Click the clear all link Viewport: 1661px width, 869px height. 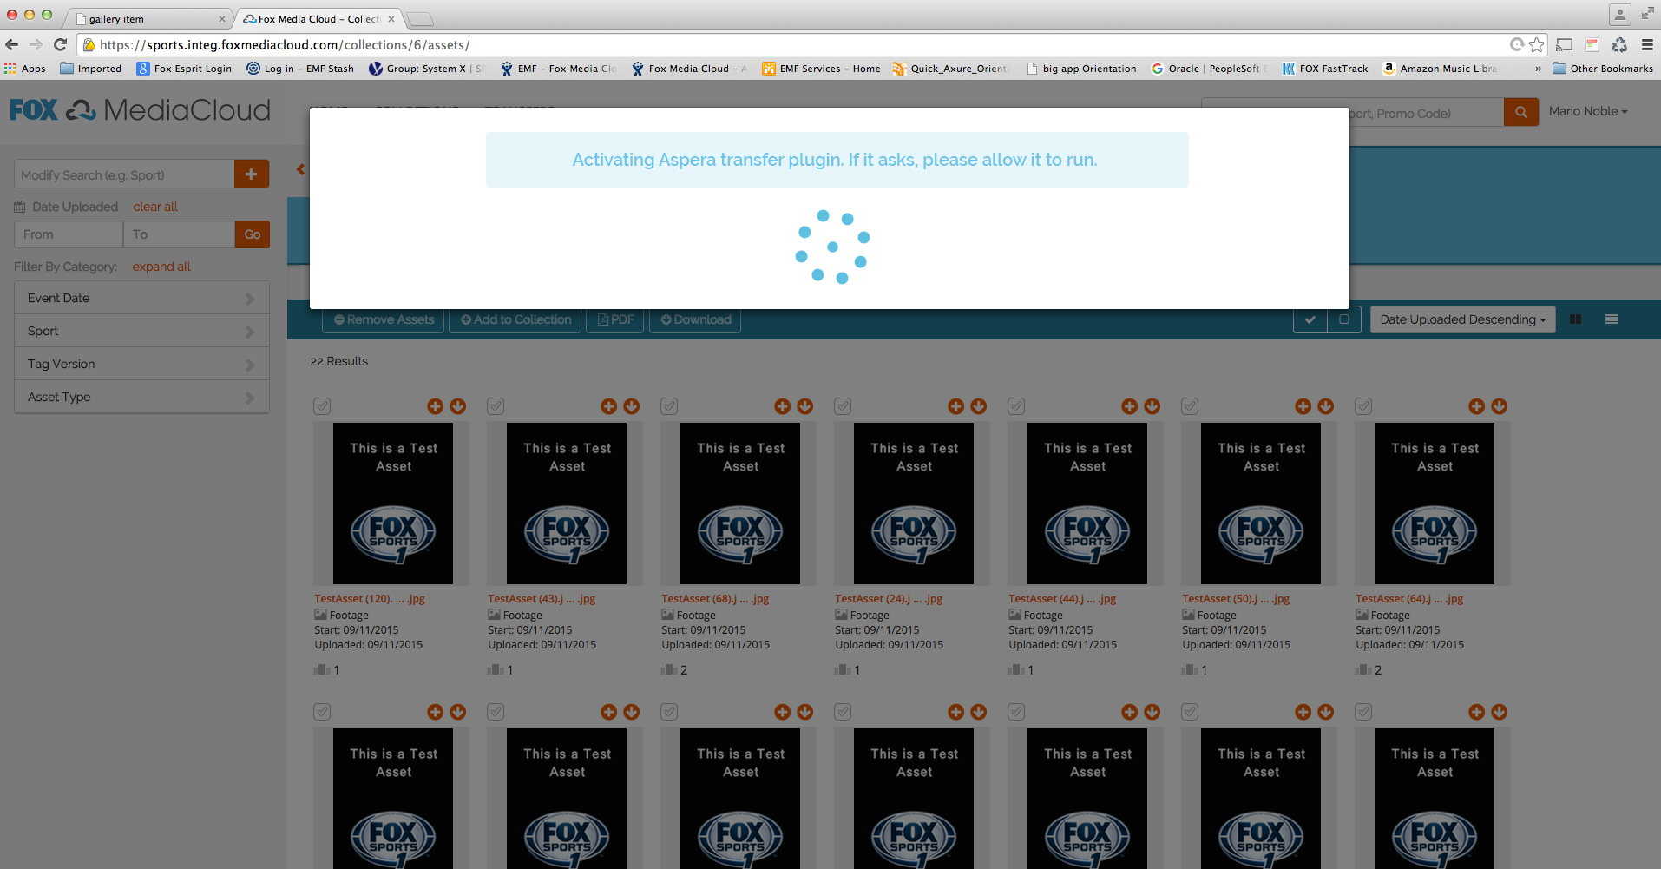[x=155, y=207]
